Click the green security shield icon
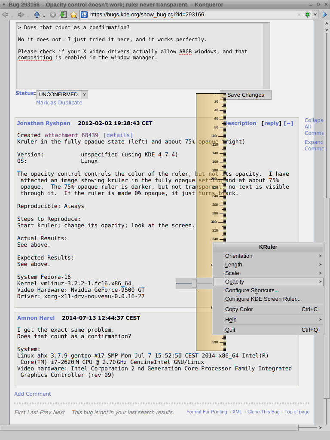 308,15
